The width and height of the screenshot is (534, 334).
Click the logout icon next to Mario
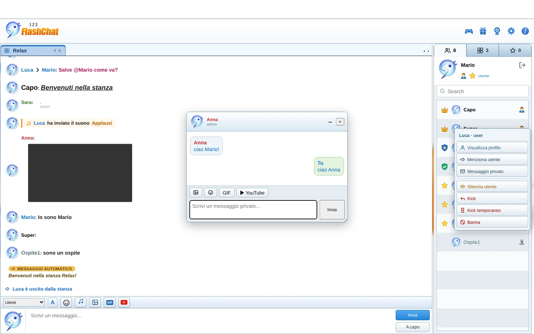(x=522, y=65)
